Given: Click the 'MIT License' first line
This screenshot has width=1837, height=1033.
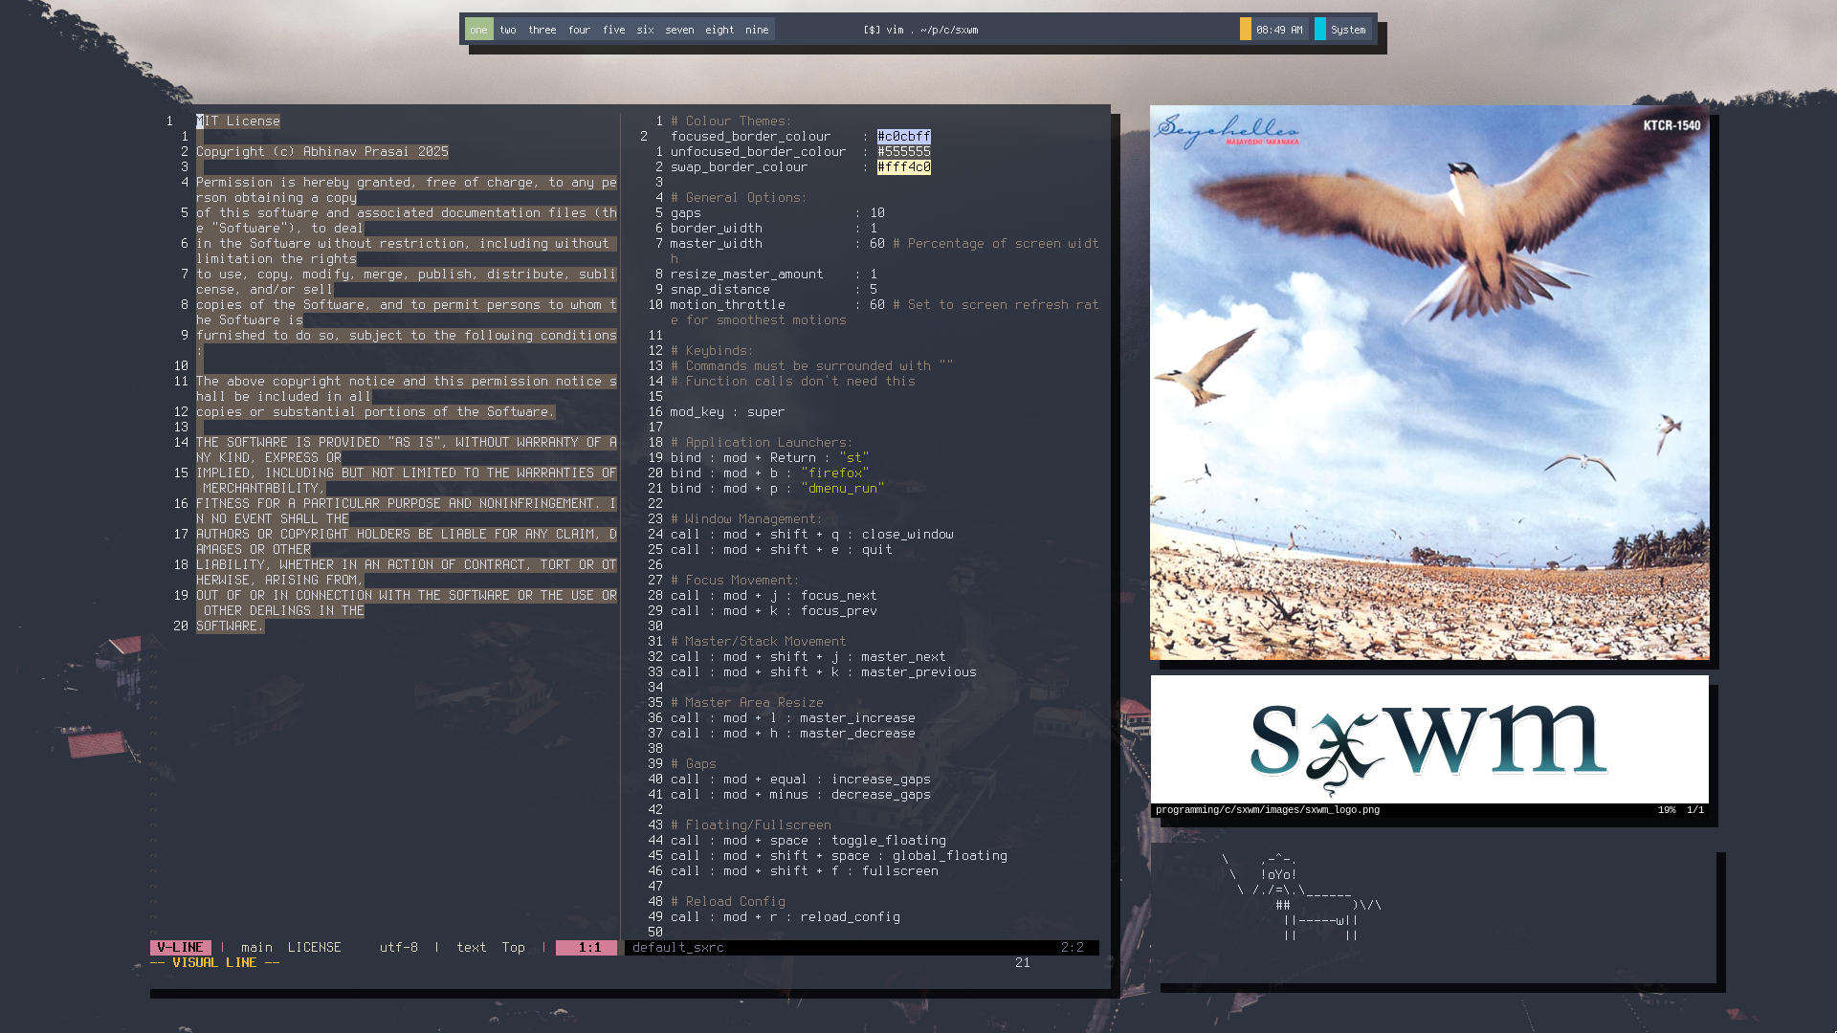Looking at the screenshot, I should point(239,121).
